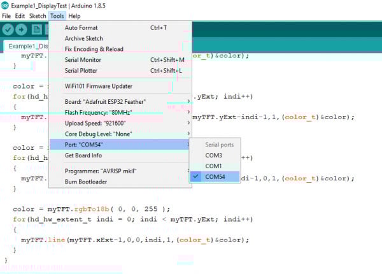Viewport: 382px width, 274px height.
Task: Click the Arduino logo in title bar
Action: pyautogui.click(x=5, y=5)
